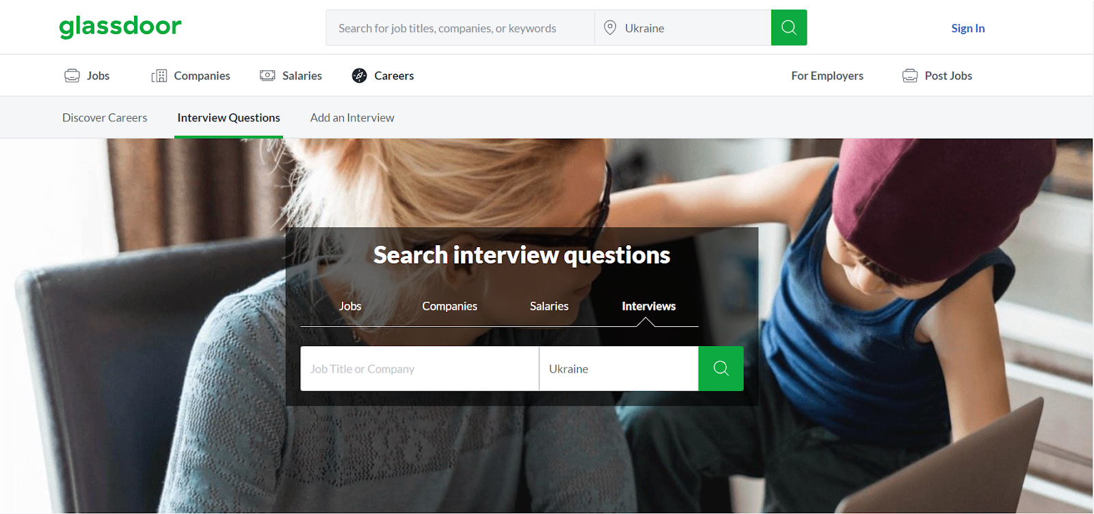Select the Interview Questions tab
Image resolution: width=1094 pixels, height=514 pixels.
coord(228,117)
